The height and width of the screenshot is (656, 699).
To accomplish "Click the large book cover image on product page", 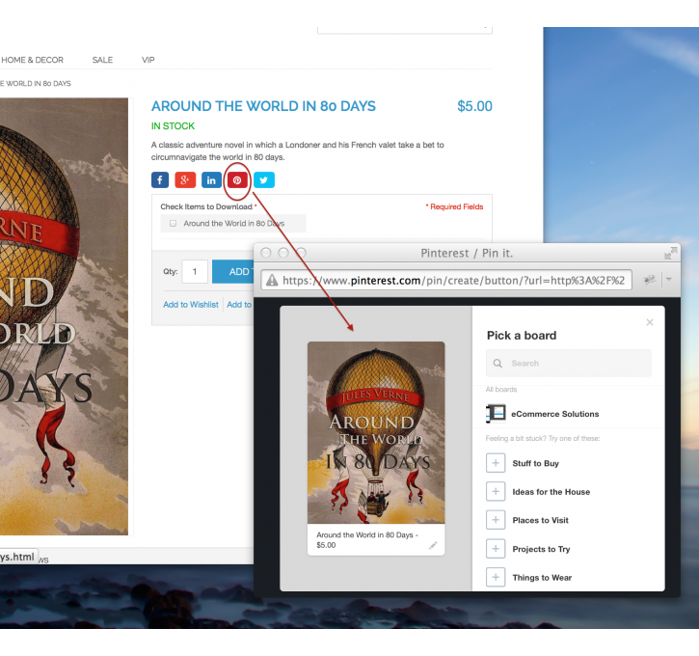I will [x=64, y=316].
